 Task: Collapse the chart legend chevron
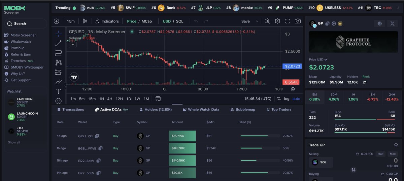[x=72, y=45]
